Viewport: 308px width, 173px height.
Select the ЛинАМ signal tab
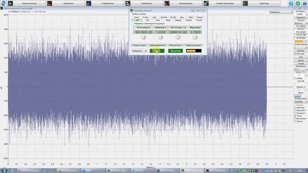pos(189,20)
